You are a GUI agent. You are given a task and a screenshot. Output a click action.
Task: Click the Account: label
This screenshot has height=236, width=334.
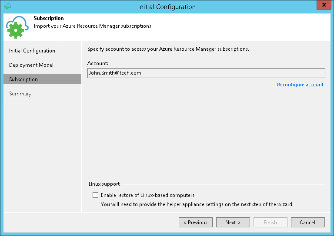tap(98, 63)
